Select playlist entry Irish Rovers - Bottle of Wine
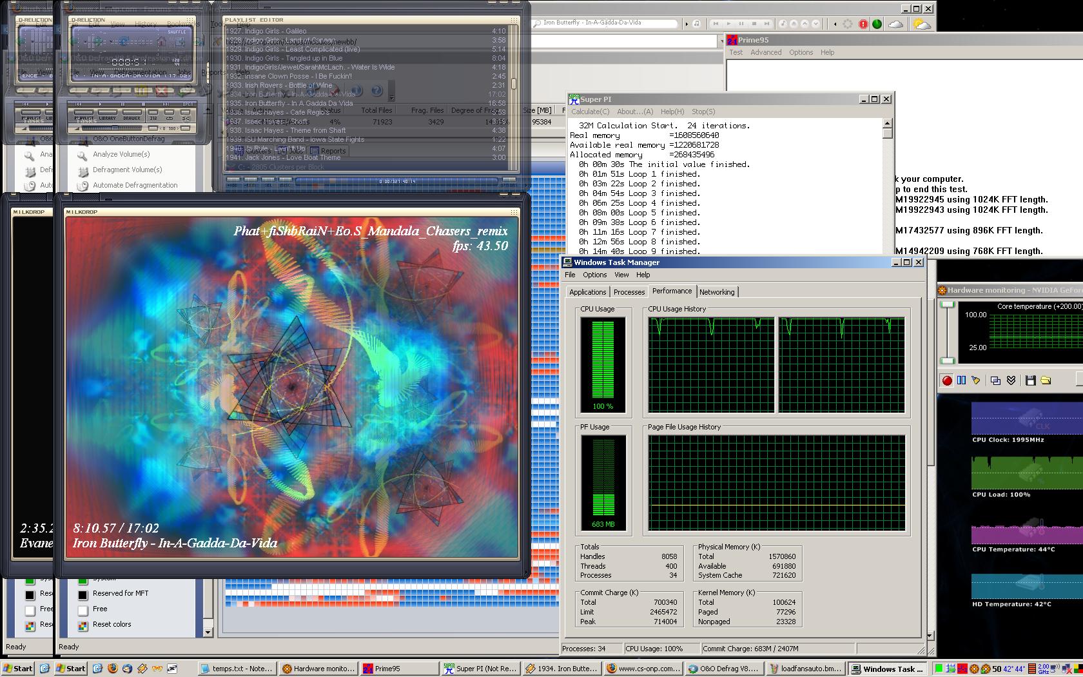Viewport: 1083px width, 677px height. click(x=366, y=85)
